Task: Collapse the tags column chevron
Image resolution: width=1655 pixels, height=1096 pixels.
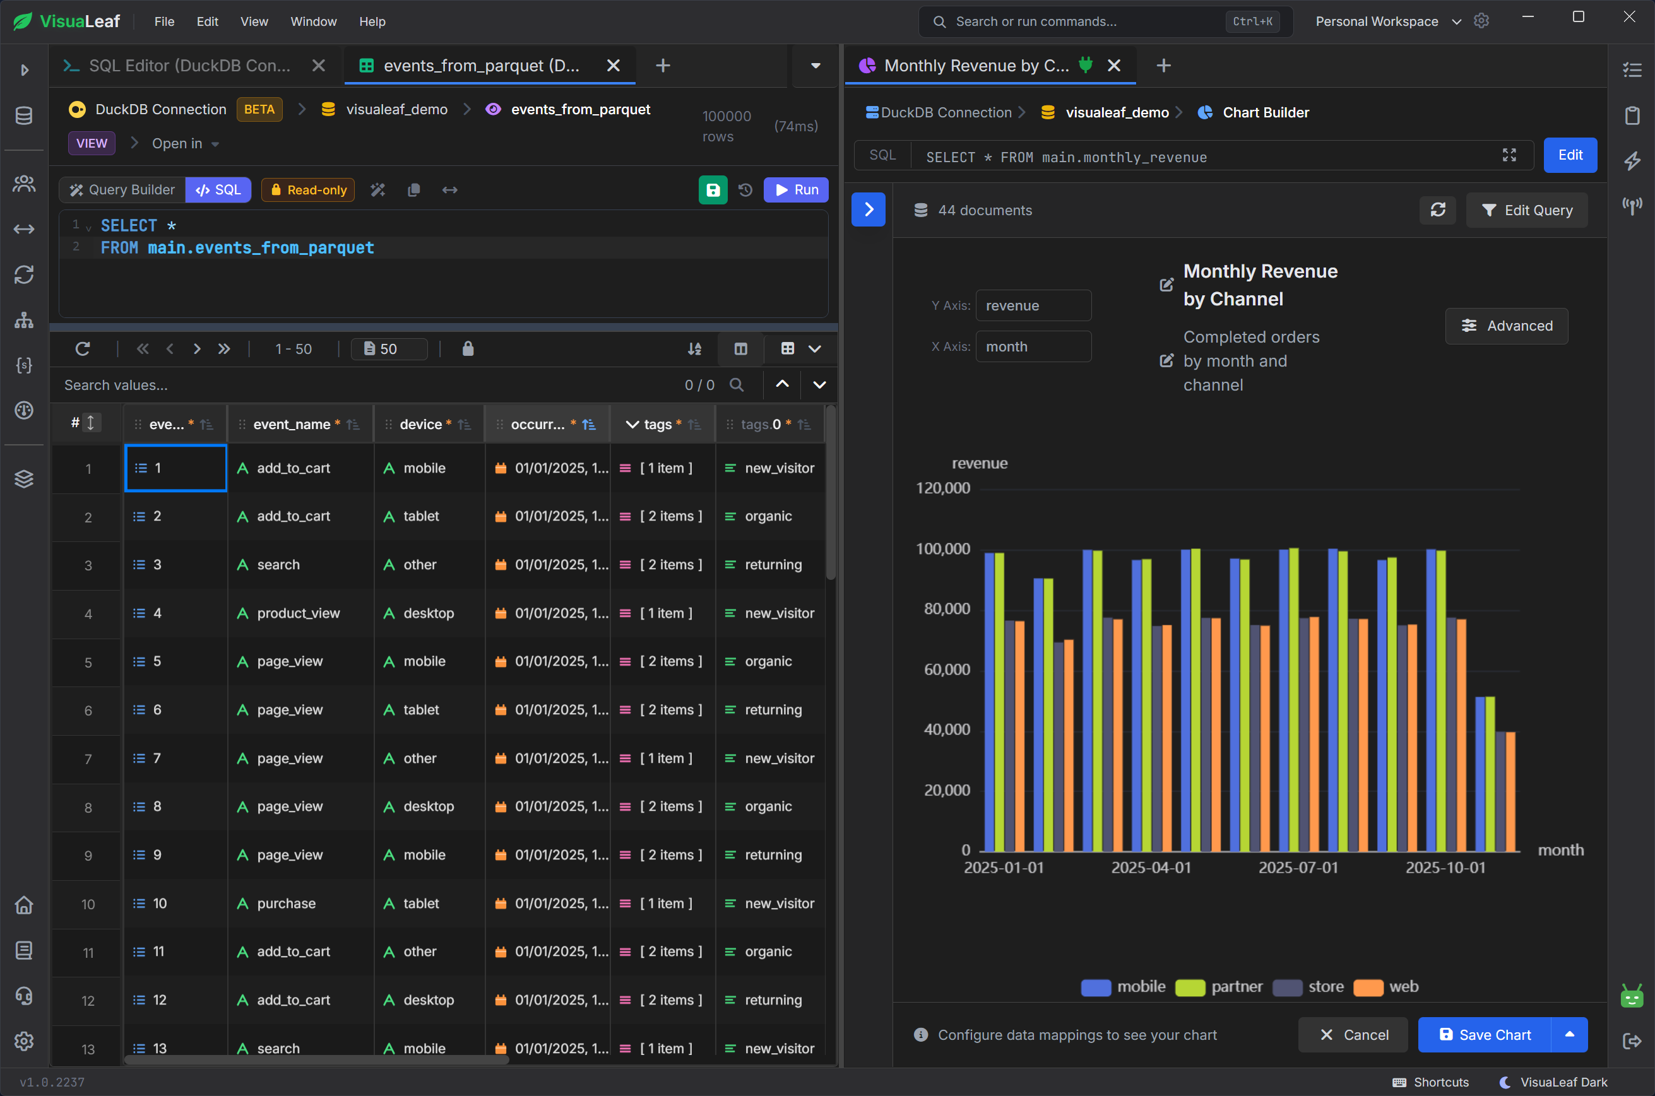Action: pyautogui.click(x=632, y=424)
